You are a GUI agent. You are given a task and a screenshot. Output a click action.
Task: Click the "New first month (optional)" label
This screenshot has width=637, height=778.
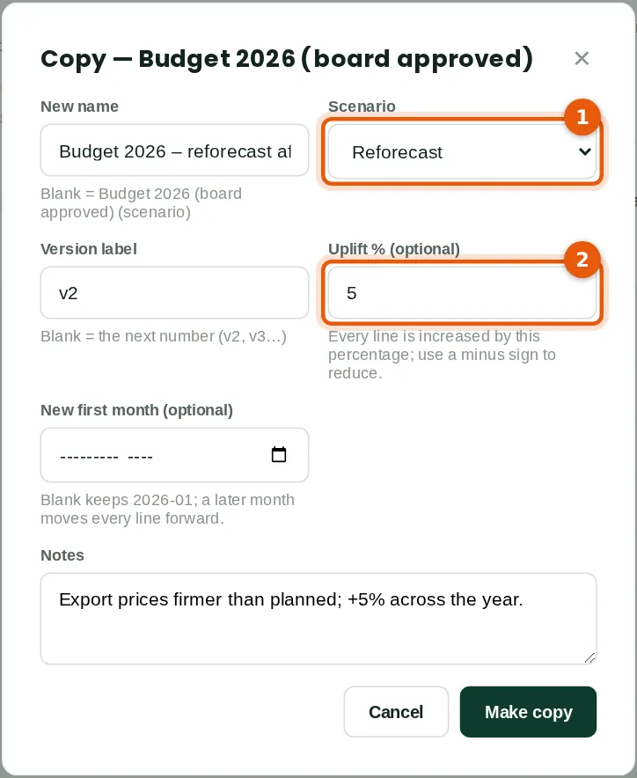136,410
